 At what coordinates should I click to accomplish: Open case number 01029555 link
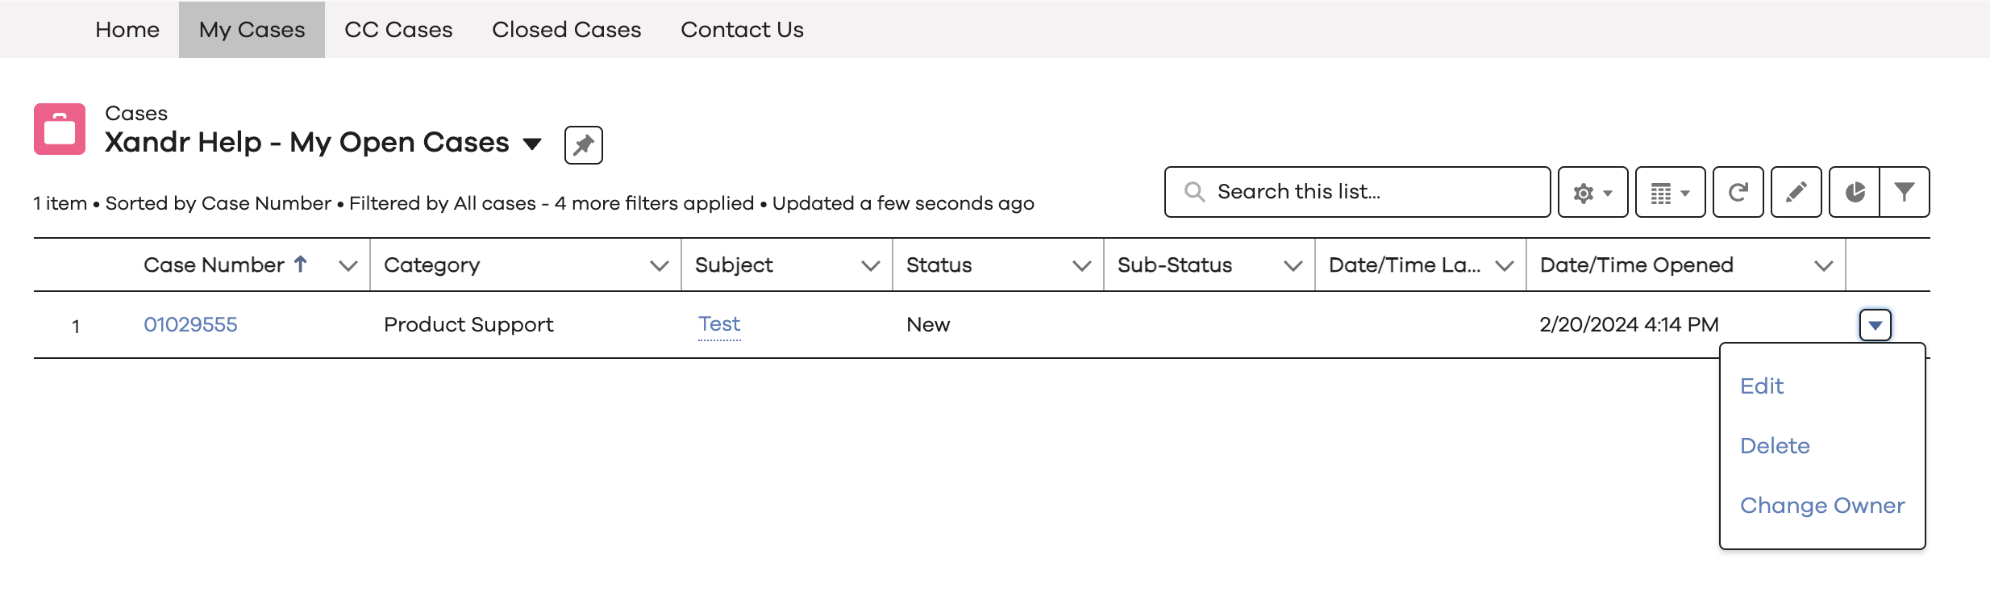(190, 325)
